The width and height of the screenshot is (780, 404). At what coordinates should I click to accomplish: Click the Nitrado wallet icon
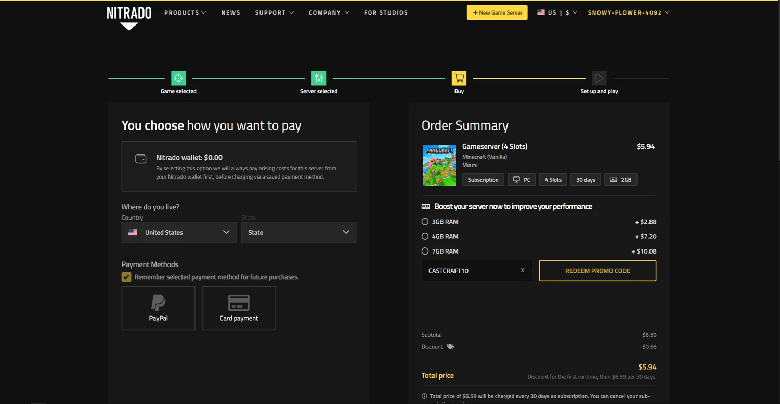pos(141,159)
